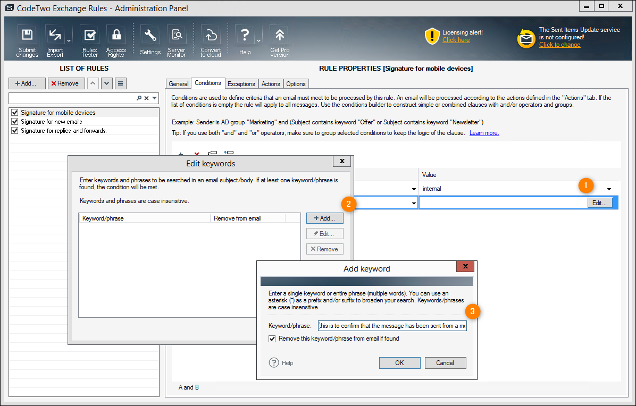The image size is (636, 406).
Task: Toggle 'Remove this keyword/phrase from email if found'
Action: (272, 339)
